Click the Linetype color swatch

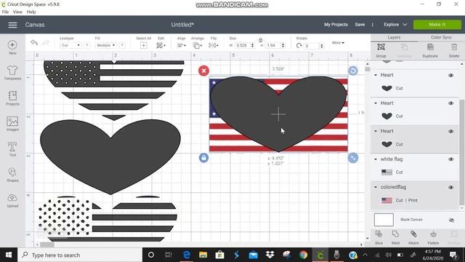(x=86, y=45)
